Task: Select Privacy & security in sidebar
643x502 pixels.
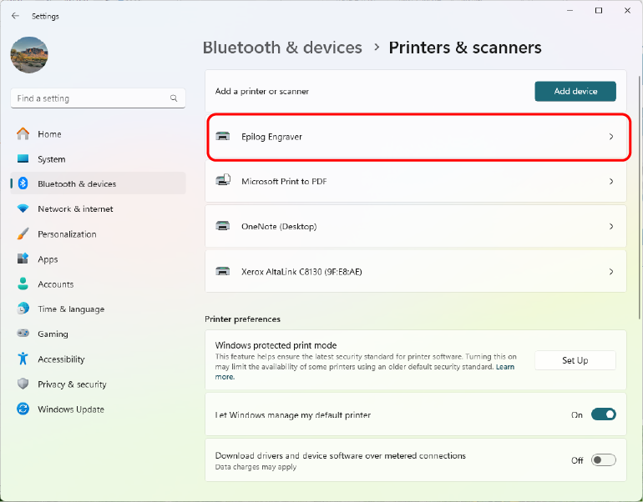Action: [72, 384]
